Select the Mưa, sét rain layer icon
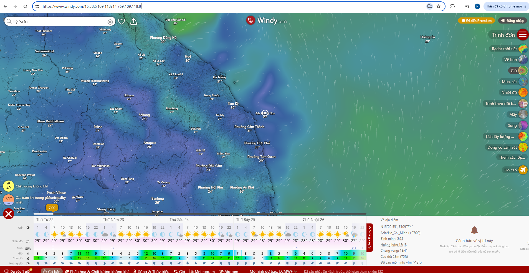This screenshot has width=529, height=273. pyautogui.click(x=523, y=82)
